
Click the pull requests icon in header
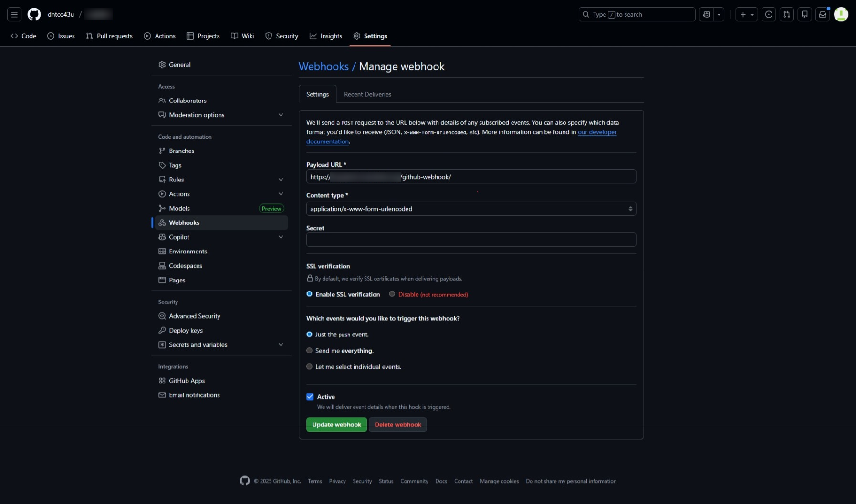(x=786, y=14)
